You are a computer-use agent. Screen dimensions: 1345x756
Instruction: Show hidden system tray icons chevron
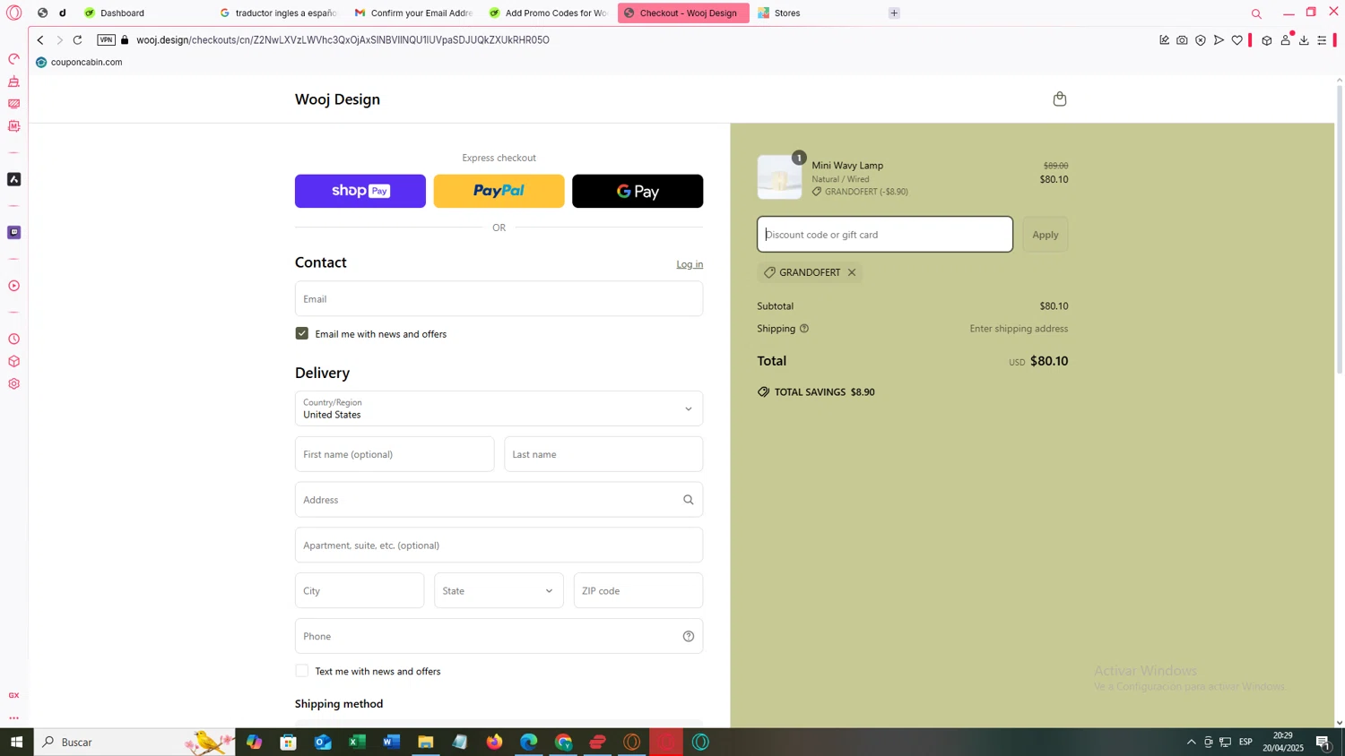coord(1191,742)
